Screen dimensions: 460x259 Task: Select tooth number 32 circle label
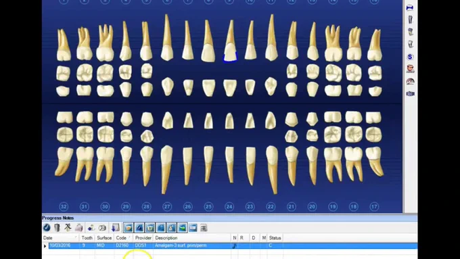pyautogui.click(x=64, y=207)
